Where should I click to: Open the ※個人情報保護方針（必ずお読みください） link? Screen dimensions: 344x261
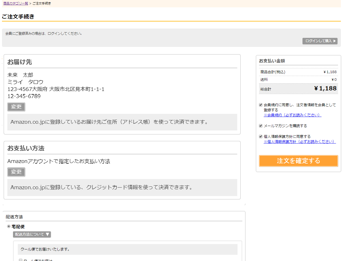300,142
